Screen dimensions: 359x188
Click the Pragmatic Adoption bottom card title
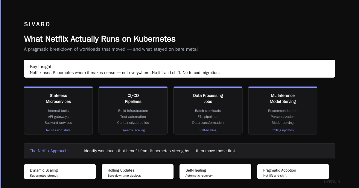point(280,170)
